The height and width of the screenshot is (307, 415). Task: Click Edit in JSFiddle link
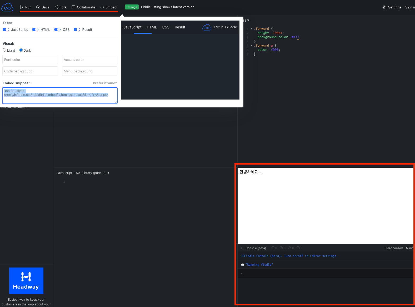pyautogui.click(x=225, y=27)
